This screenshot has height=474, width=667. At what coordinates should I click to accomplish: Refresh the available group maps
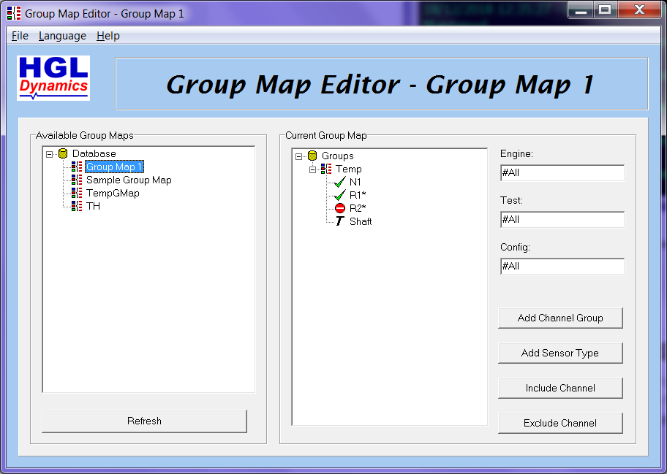click(144, 421)
